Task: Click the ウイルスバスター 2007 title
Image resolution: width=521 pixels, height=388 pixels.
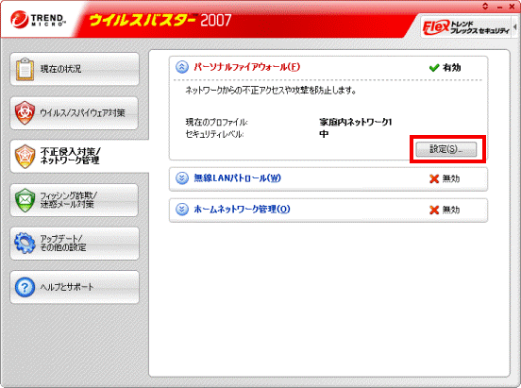Action: click(160, 20)
